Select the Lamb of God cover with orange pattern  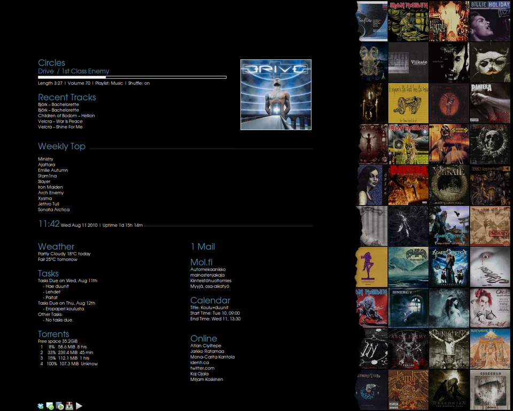pyautogui.click(x=408, y=390)
